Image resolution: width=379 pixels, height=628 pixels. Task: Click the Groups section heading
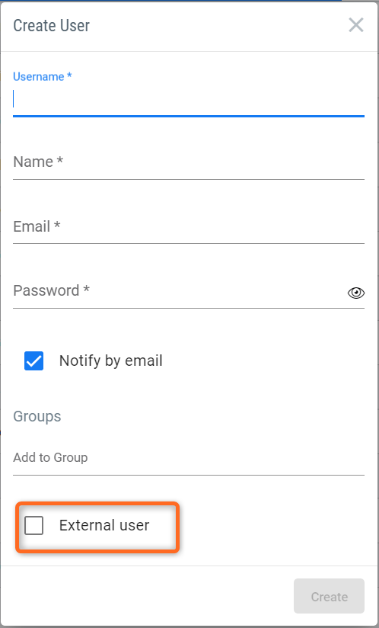(37, 417)
